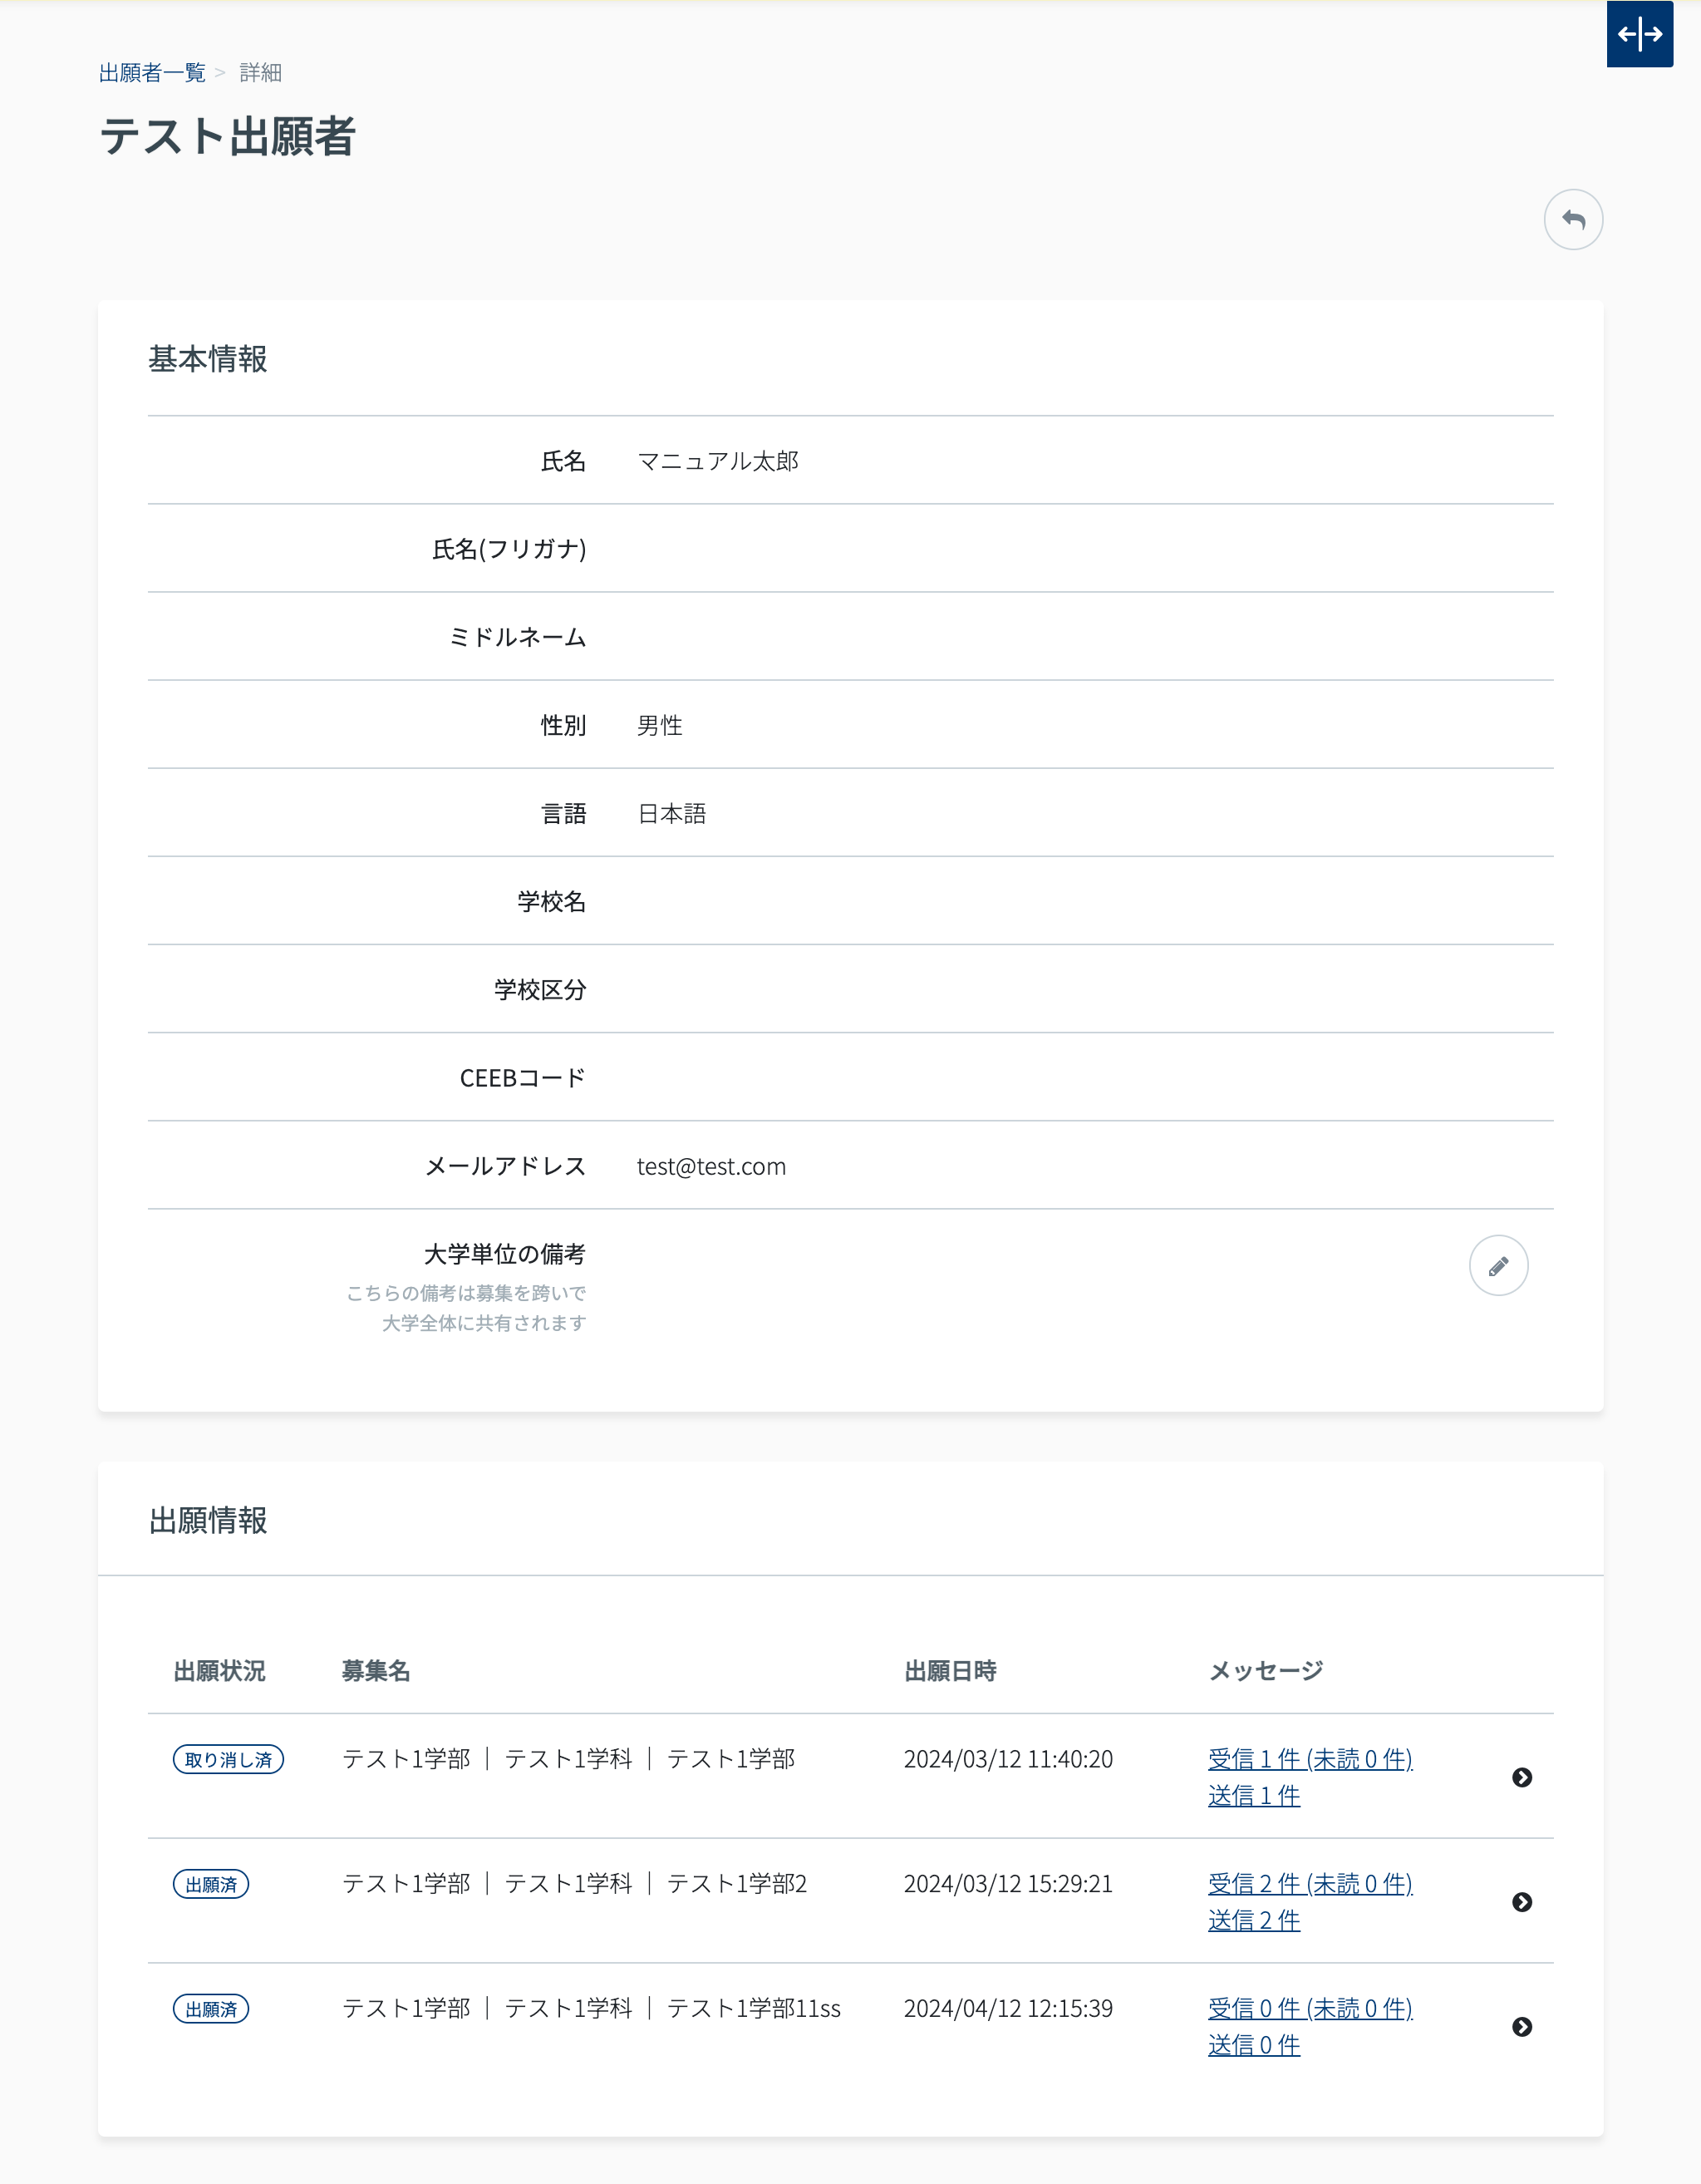The width and height of the screenshot is (1701, 2184).
Task: Go to 出願者一覧 breadcrumb link
Action: tap(152, 72)
